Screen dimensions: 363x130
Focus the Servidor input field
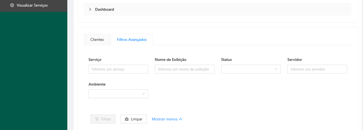317,69
